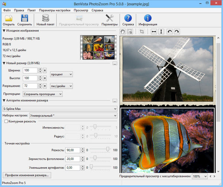Flip the image horizontally

(153, 32)
